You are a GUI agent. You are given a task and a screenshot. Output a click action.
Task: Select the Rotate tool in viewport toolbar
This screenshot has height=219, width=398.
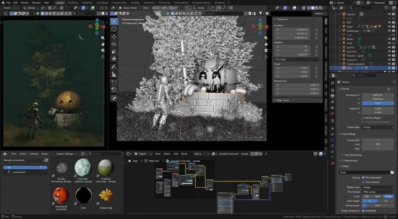point(114,44)
